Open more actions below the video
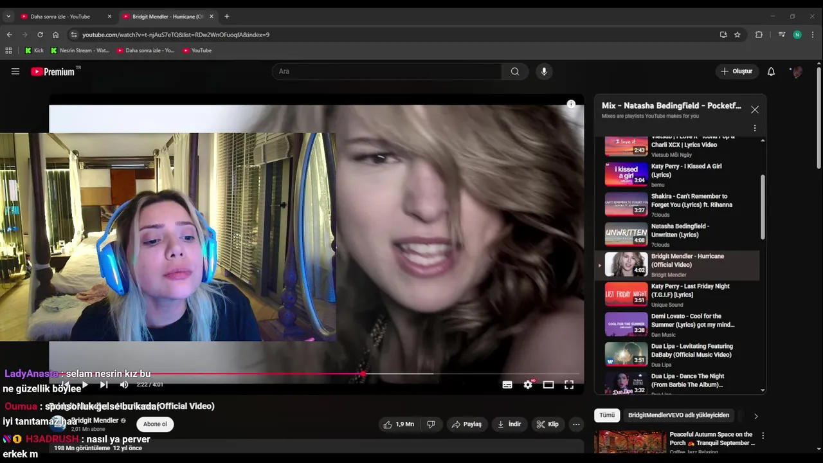Screen dimensions: 823x463 tap(576, 424)
